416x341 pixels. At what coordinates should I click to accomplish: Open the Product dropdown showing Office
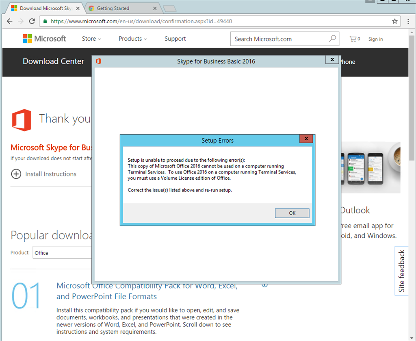coord(62,253)
